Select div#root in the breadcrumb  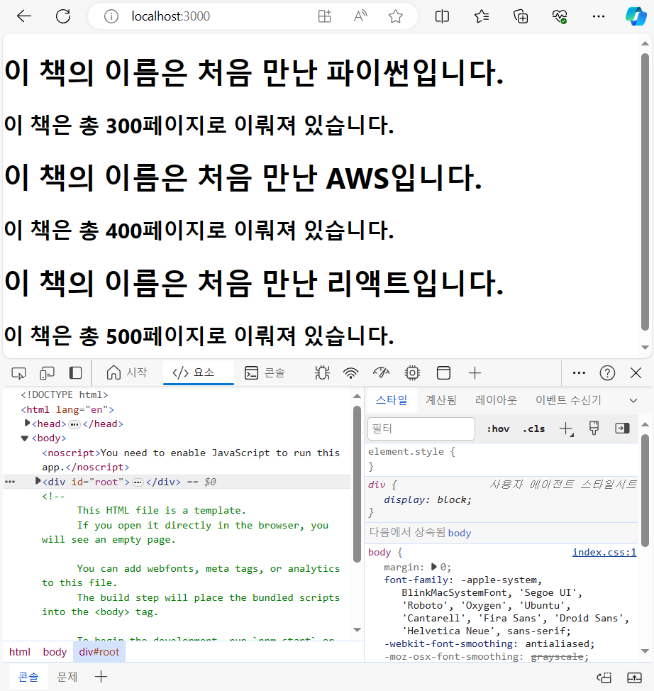[x=99, y=652]
